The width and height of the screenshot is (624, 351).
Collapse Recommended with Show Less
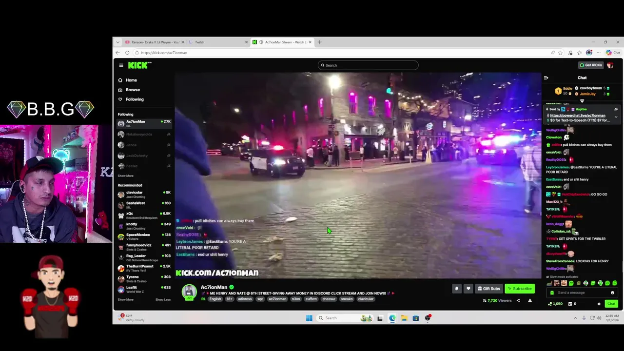click(x=163, y=300)
